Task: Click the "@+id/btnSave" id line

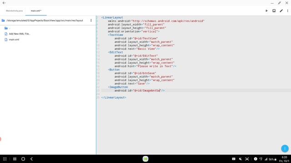Action: [x=135, y=73]
